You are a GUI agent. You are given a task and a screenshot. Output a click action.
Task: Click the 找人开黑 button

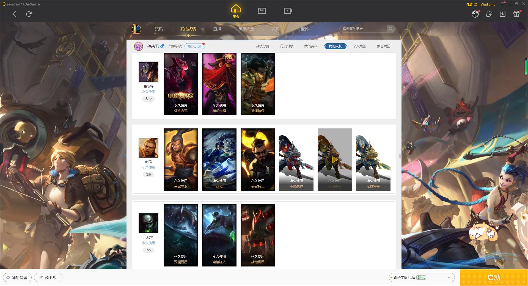(195, 46)
